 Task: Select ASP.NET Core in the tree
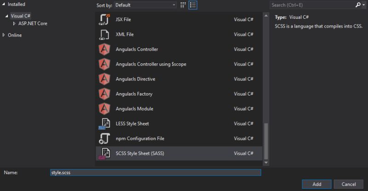(33, 23)
